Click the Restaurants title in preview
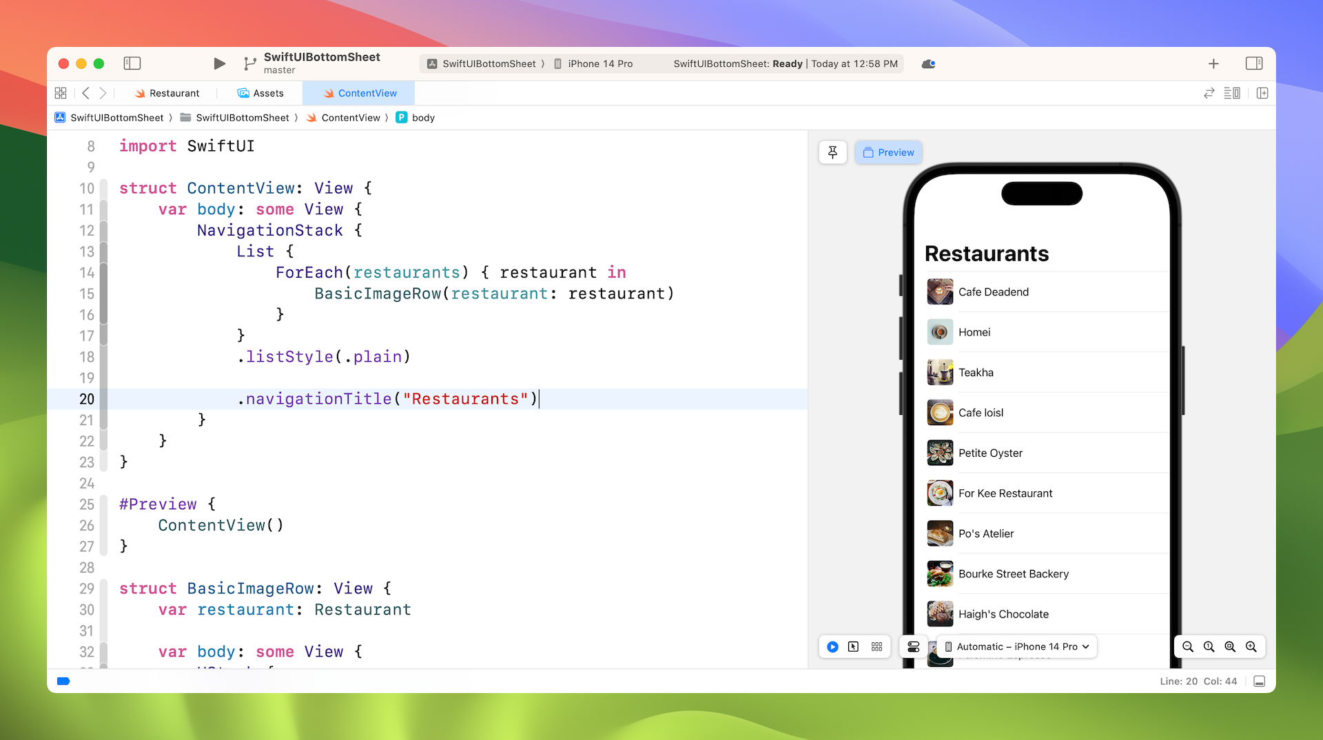Image resolution: width=1323 pixels, height=740 pixels. (986, 254)
